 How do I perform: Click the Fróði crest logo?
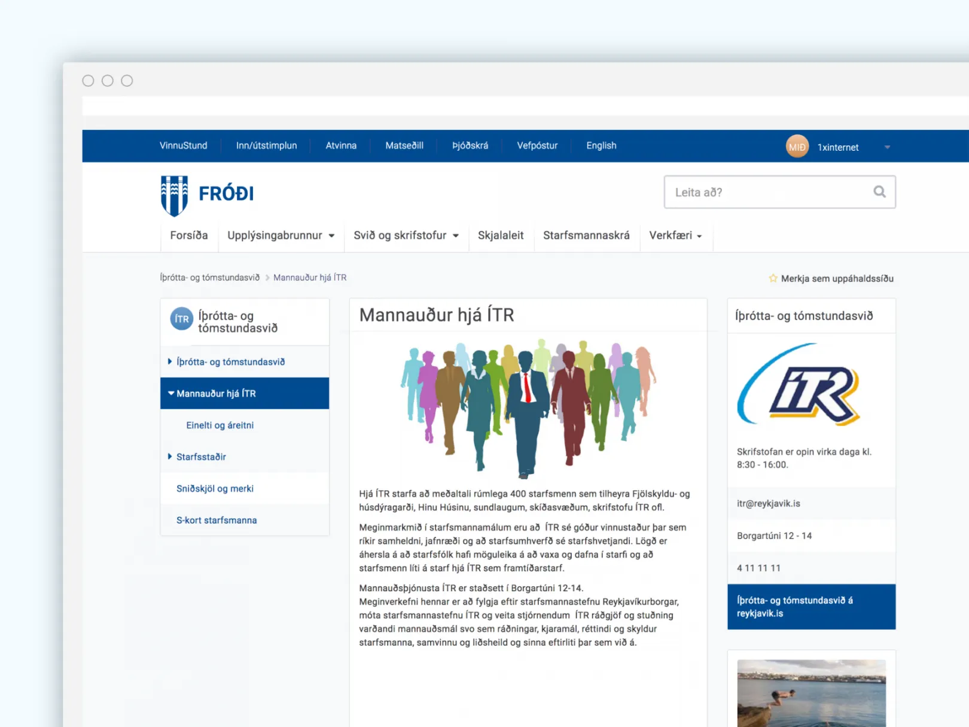[175, 195]
